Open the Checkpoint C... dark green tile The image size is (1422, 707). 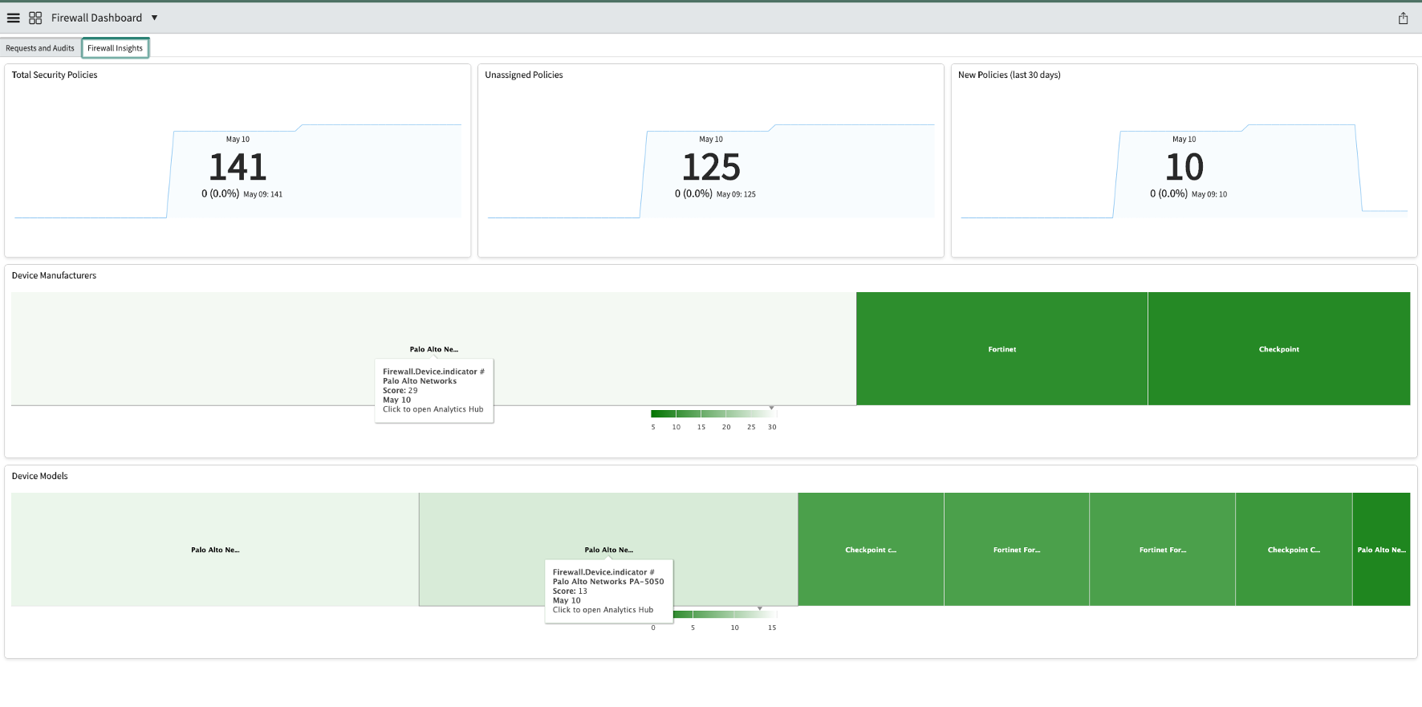pos(1294,550)
